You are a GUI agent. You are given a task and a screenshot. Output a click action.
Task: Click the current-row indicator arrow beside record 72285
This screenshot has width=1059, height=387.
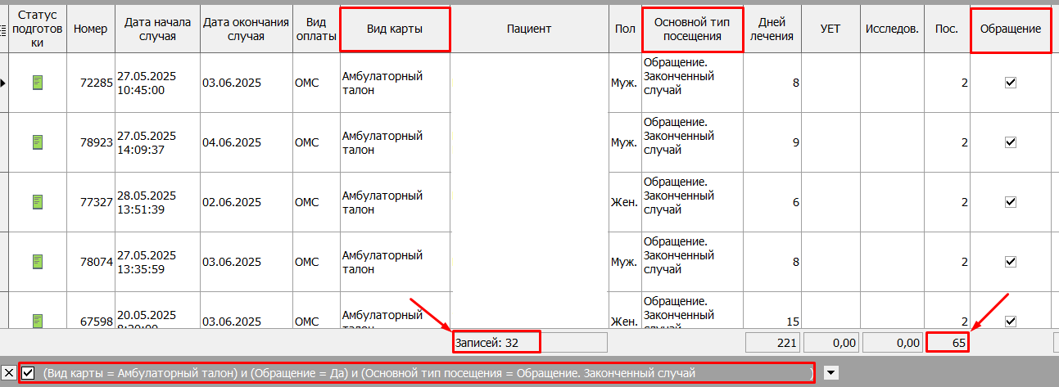click(3, 83)
